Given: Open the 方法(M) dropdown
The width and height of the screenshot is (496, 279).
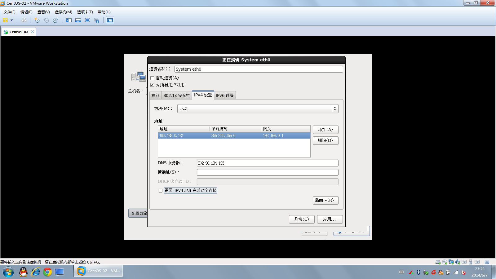Looking at the screenshot, I should click(x=258, y=108).
